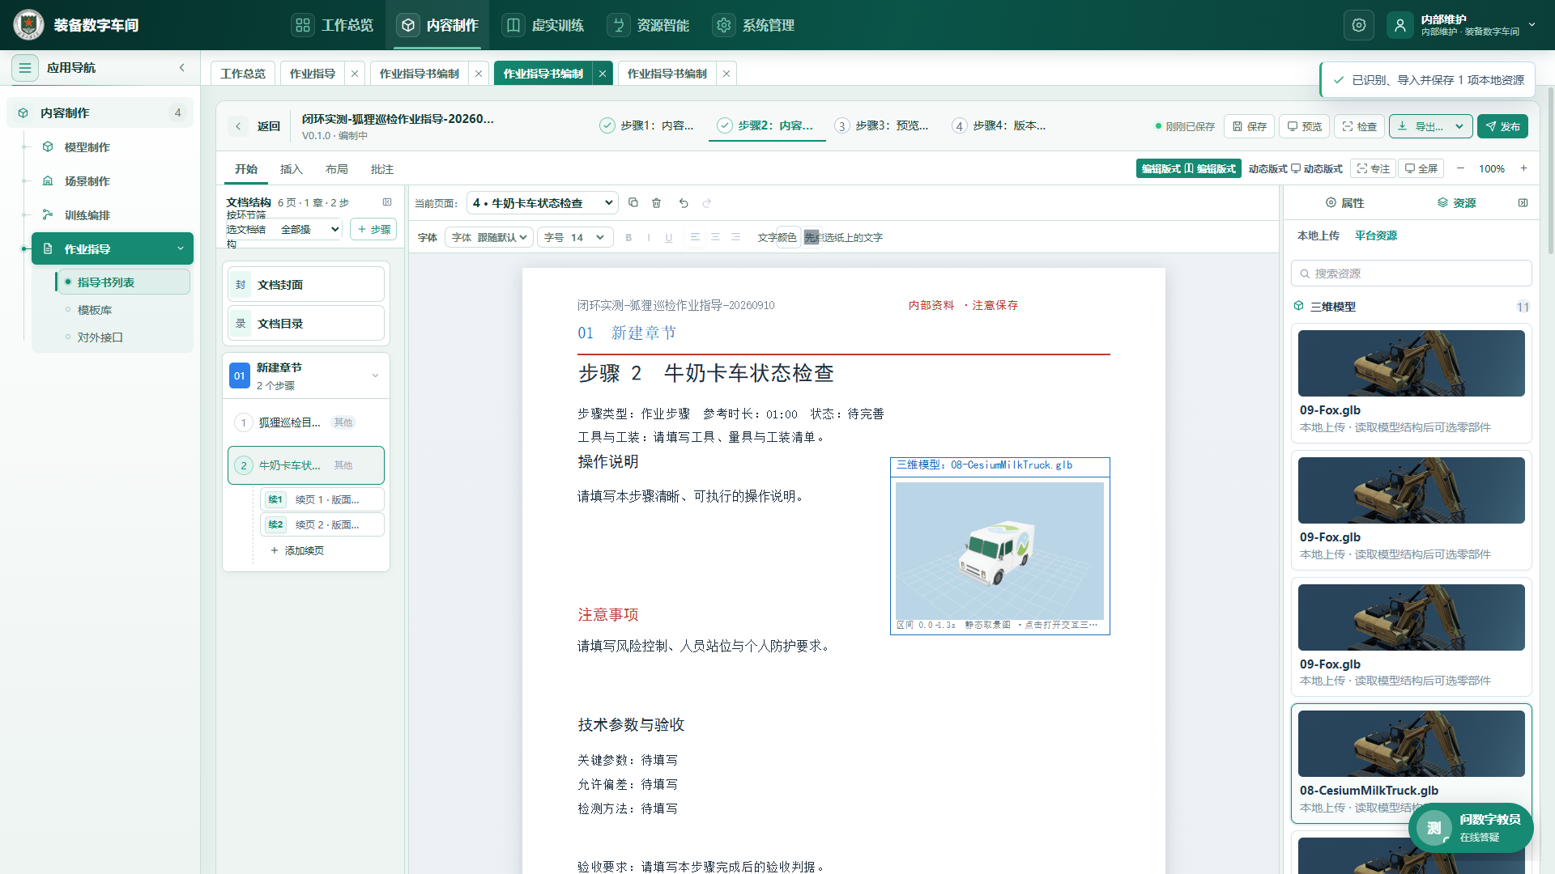The height and width of the screenshot is (874, 1555).
Task: Duplicate current page using copy icon
Action: tap(633, 203)
